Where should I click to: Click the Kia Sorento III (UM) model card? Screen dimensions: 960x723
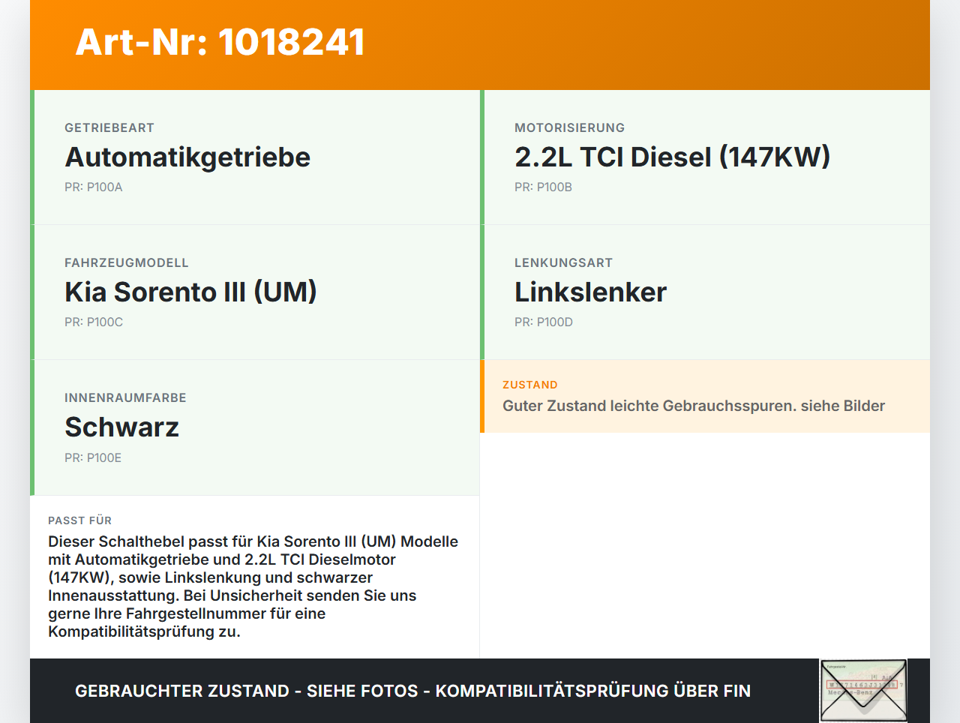coord(255,292)
